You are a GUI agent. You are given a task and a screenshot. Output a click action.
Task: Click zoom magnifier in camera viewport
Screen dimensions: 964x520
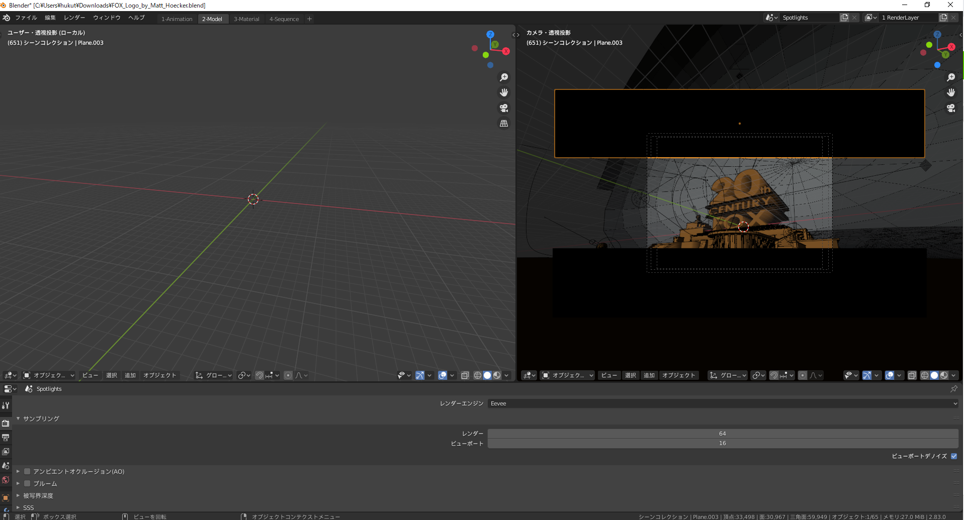coord(950,77)
